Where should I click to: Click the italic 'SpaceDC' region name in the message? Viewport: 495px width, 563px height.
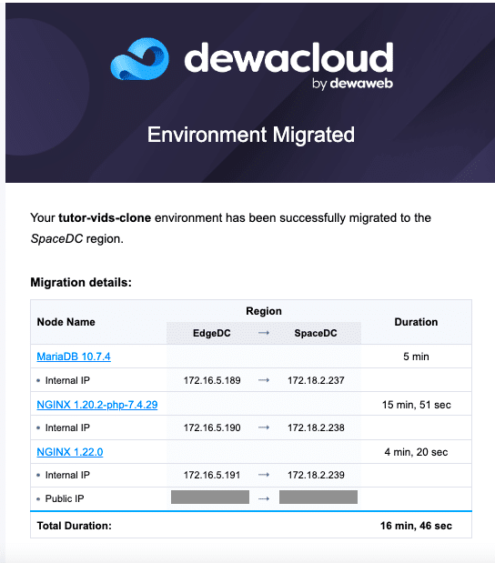coord(56,239)
